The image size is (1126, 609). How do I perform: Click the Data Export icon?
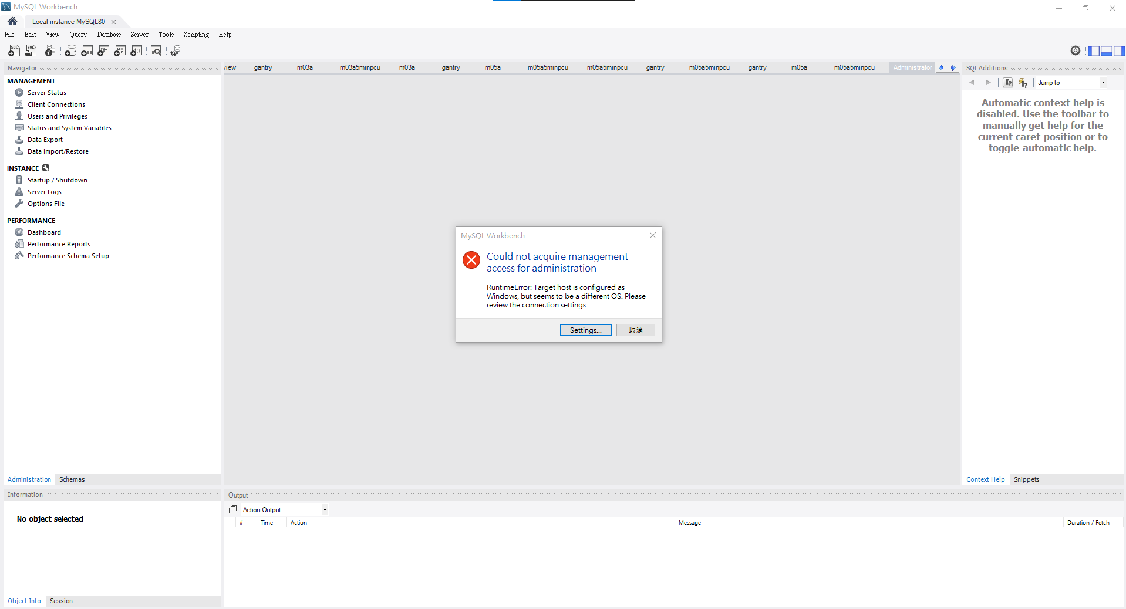click(x=19, y=140)
